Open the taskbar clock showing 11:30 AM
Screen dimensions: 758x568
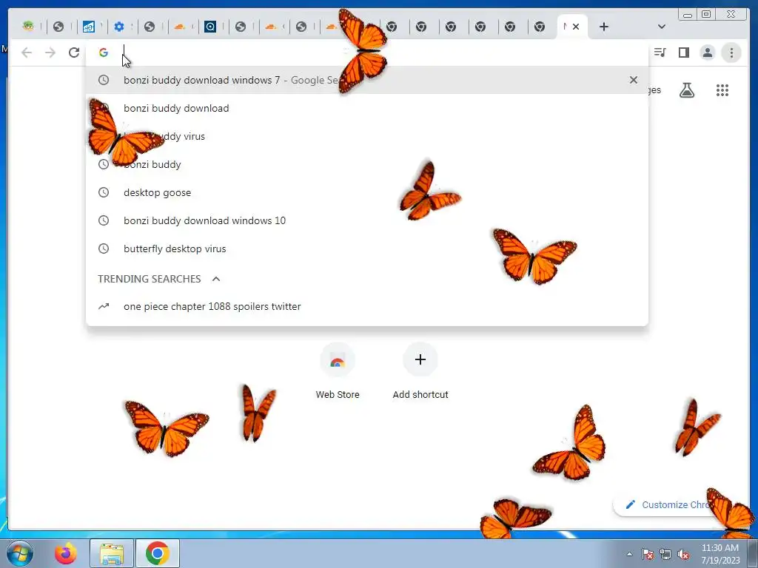pos(720,554)
